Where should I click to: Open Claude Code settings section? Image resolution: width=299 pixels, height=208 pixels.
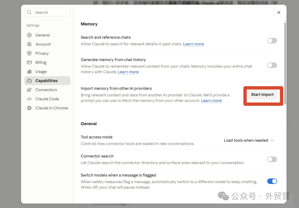point(47,99)
